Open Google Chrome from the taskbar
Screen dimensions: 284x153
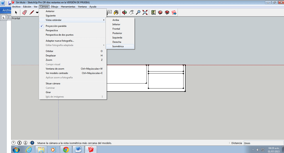[66, 150]
